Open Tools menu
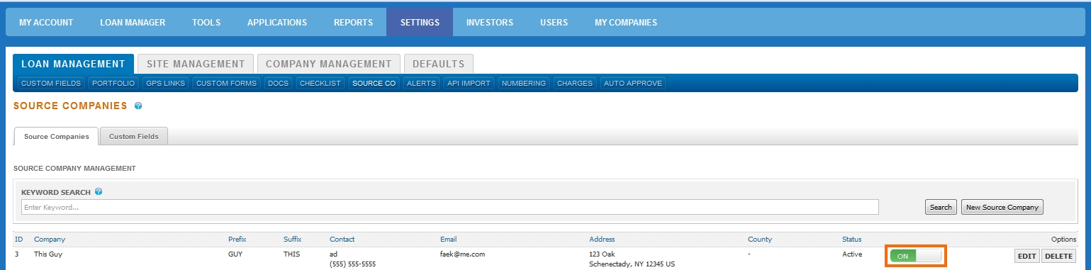This screenshot has width=1091, height=270. (x=206, y=23)
